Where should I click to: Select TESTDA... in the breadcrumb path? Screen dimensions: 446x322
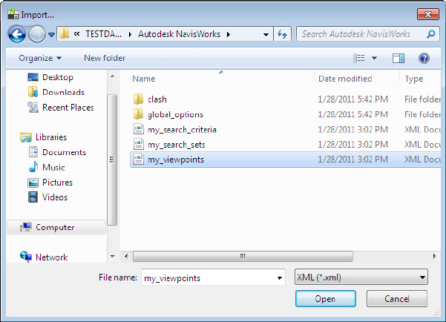103,34
